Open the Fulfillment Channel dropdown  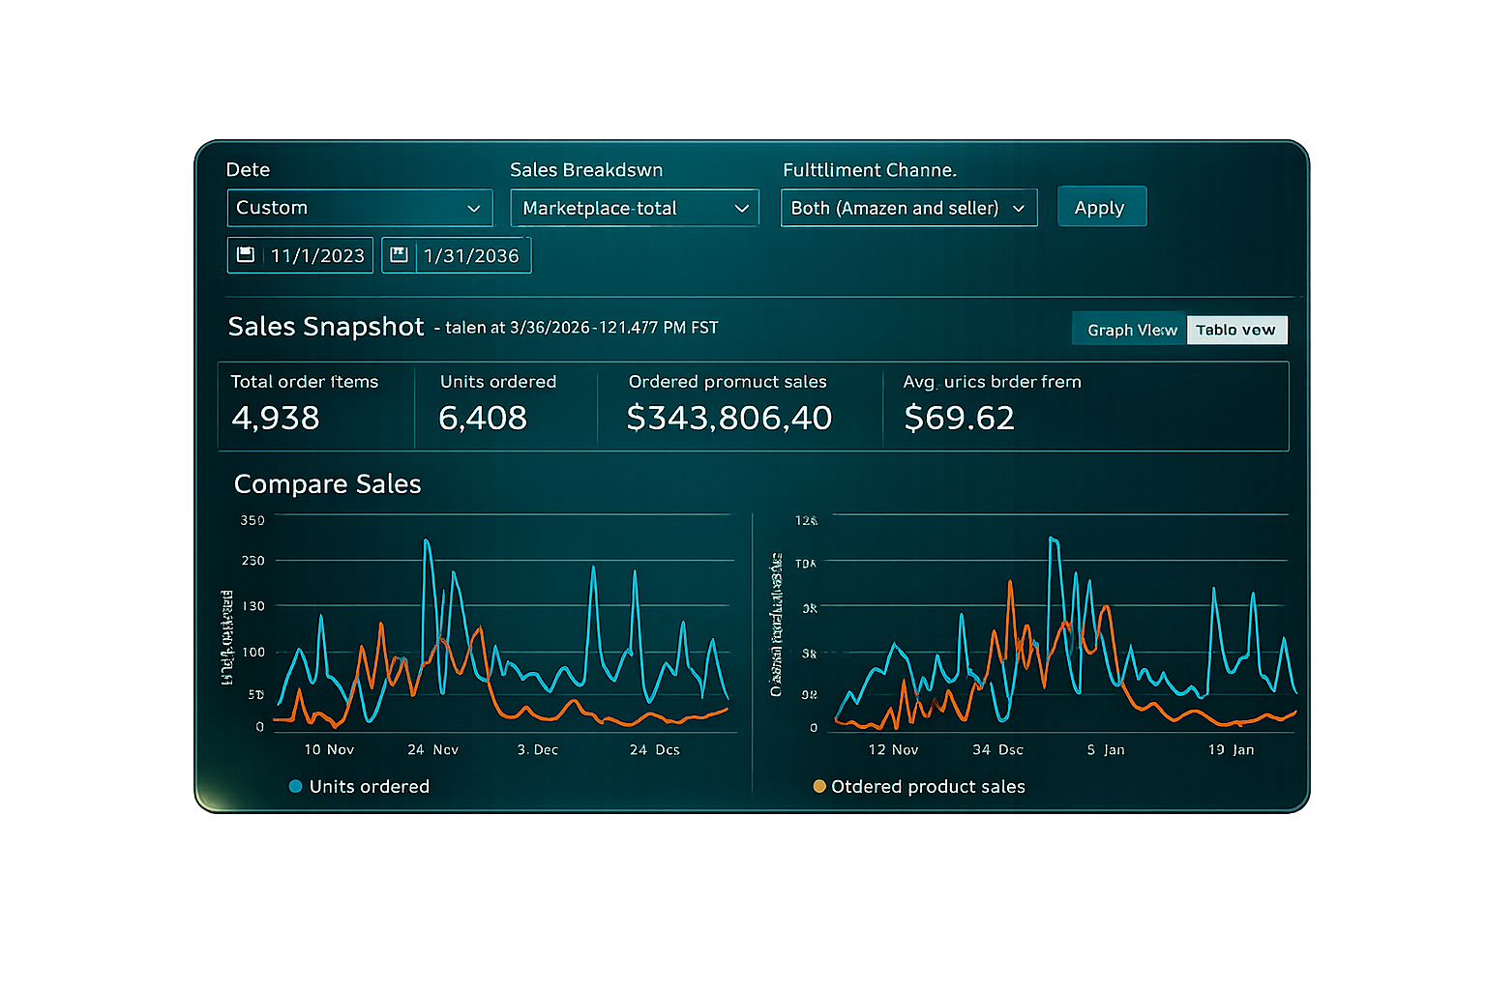point(907,208)
